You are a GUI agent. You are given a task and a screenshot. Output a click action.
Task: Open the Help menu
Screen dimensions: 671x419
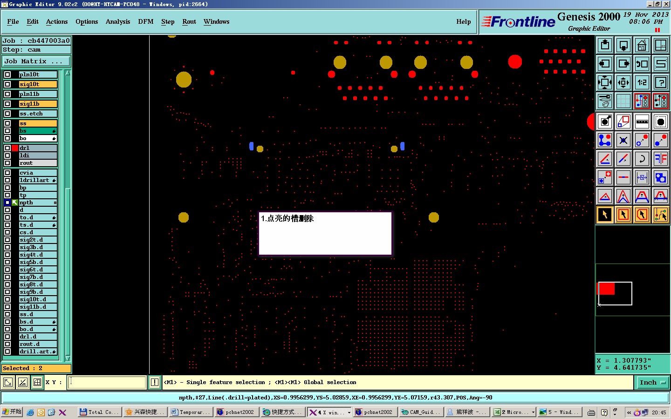tap(464, 22)
